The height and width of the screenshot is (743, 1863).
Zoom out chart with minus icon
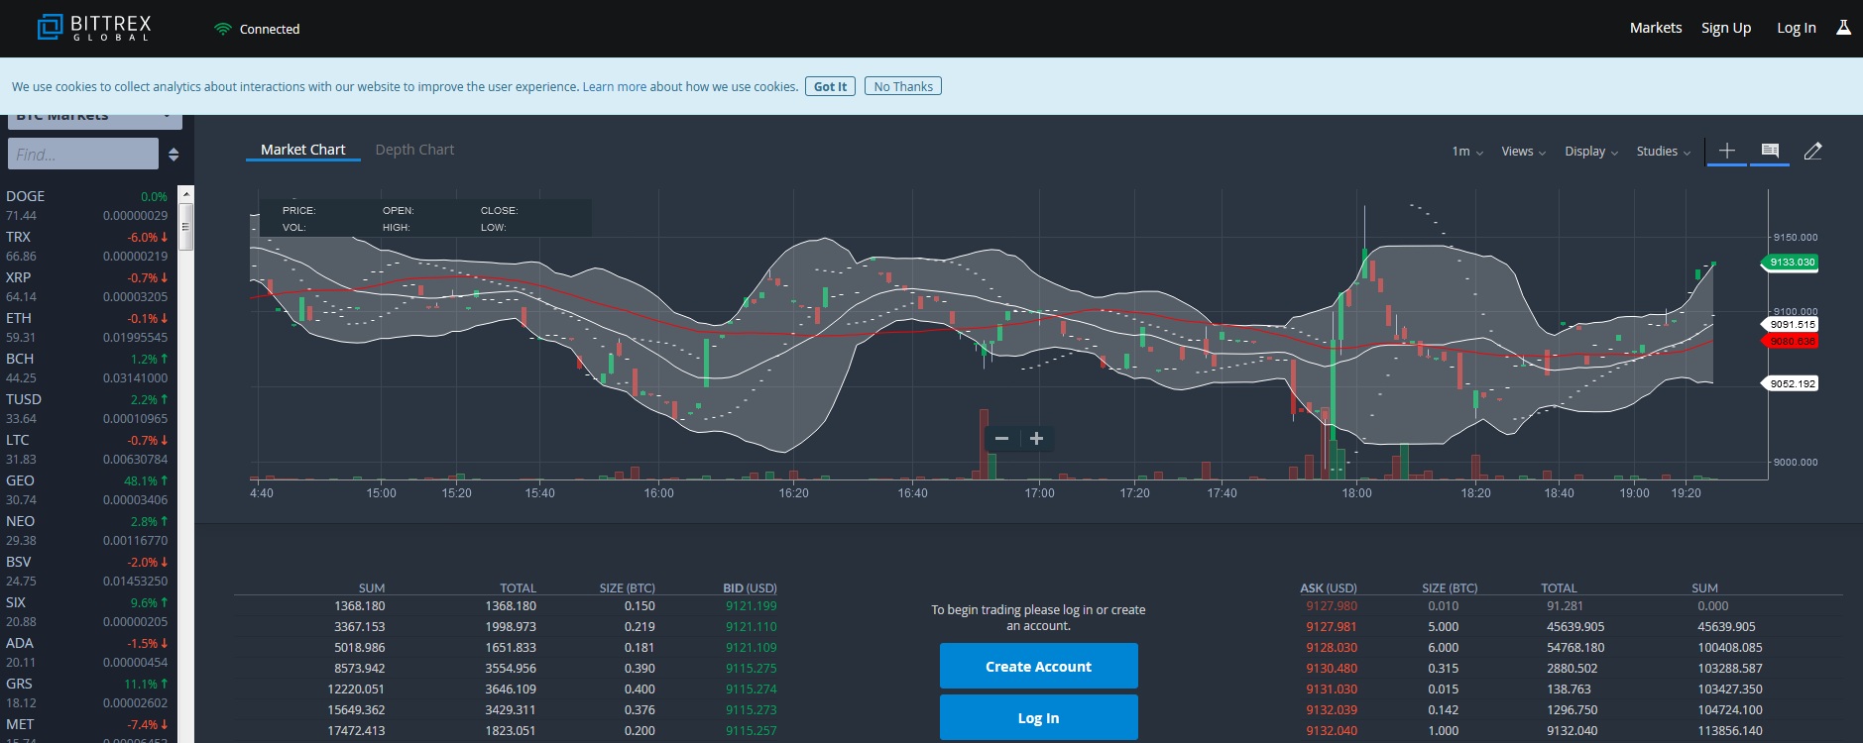click(x=1001, y=439)
